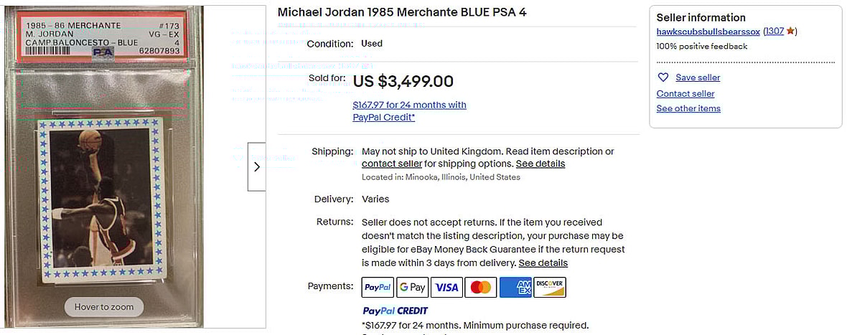
Task: Click the American Express card icon
Action: tap(515, 287)
